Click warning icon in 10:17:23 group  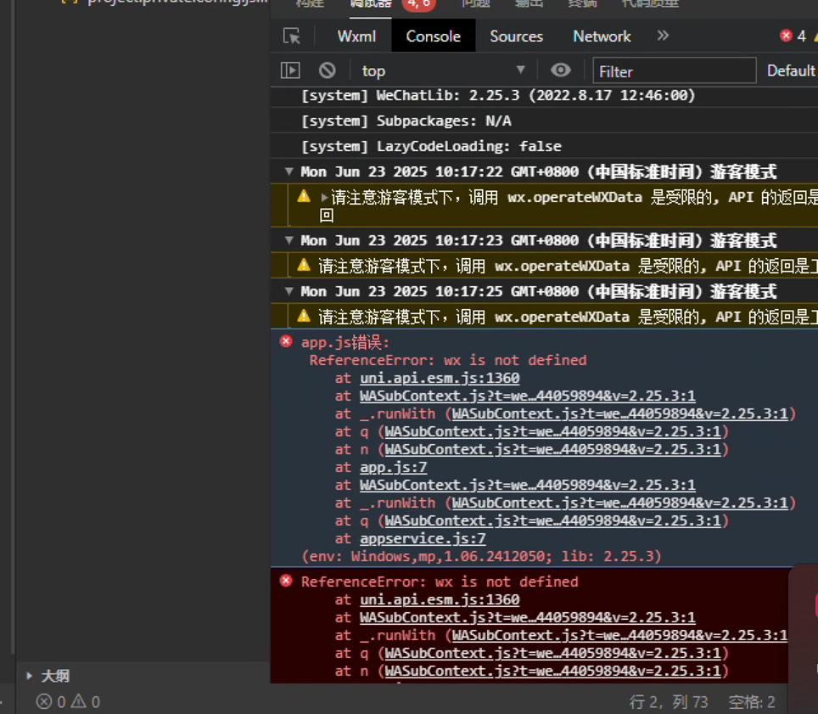tap(304, 265)
